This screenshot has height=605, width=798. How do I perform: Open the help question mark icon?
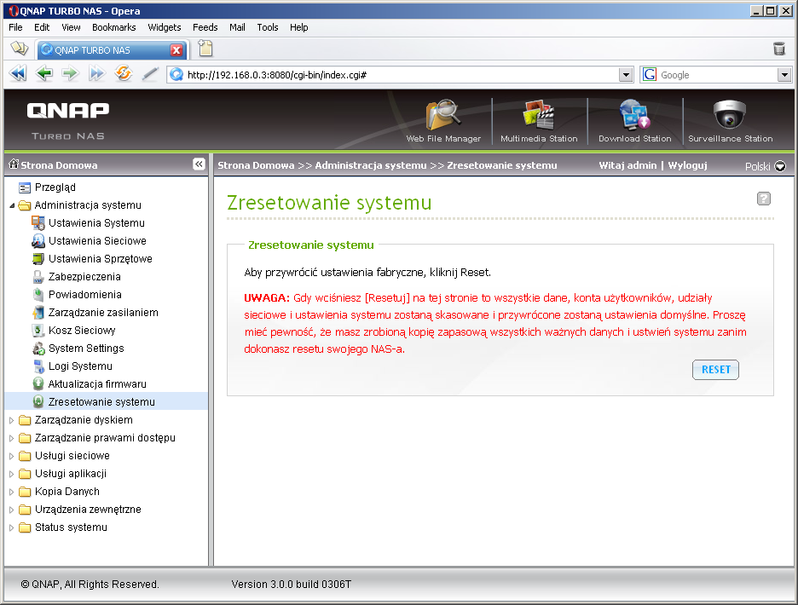(x=763, y=199)
